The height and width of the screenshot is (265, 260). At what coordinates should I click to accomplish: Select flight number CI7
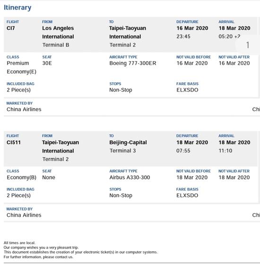[x=10, y=28]
